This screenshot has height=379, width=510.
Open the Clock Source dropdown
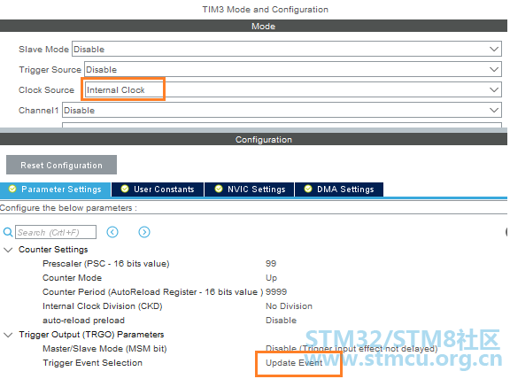tap(293, 89)
